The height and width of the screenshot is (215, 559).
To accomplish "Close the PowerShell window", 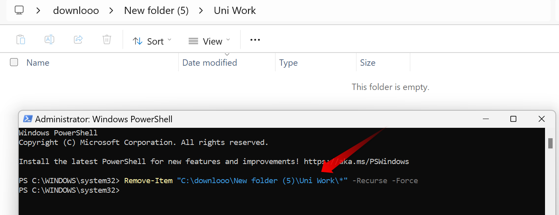I will [541, 119].
